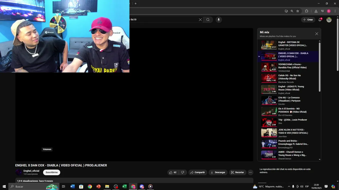Open volume control in system tray

(x=302, y=187)
